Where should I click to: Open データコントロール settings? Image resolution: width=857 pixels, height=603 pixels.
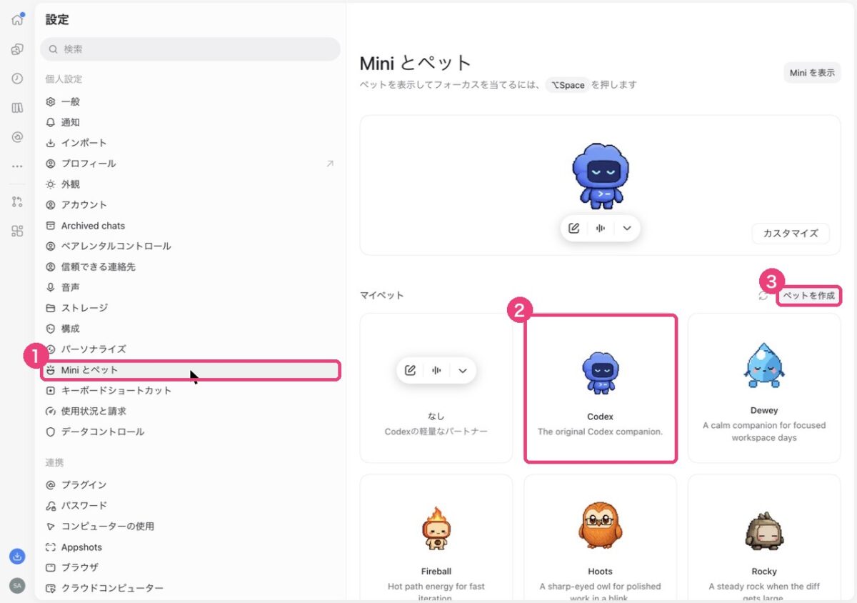190,432
